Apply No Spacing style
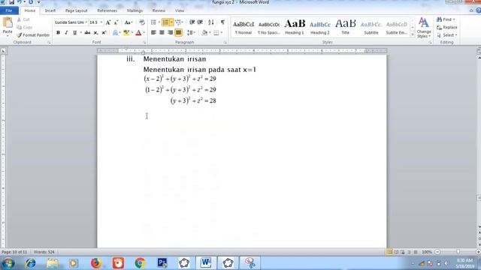 point(269,28)
